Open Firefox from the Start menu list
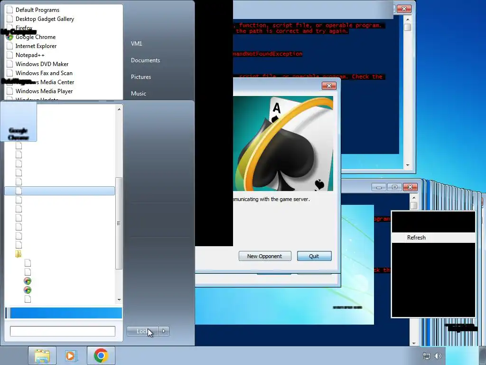 tap(24, 28)
